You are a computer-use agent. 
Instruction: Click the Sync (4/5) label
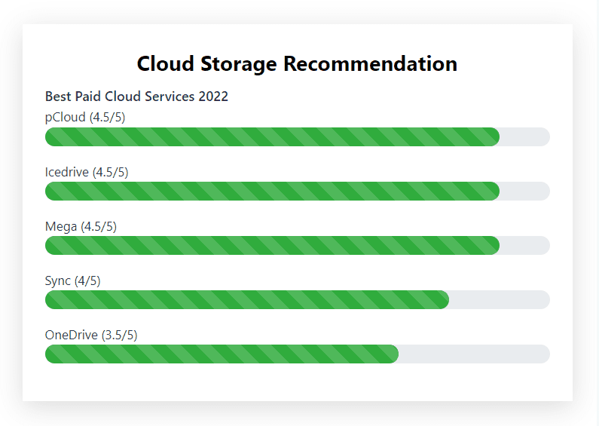click(72, 280)
